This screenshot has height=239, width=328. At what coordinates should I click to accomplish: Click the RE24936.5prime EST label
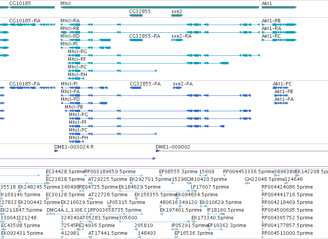tap(95, 226)
